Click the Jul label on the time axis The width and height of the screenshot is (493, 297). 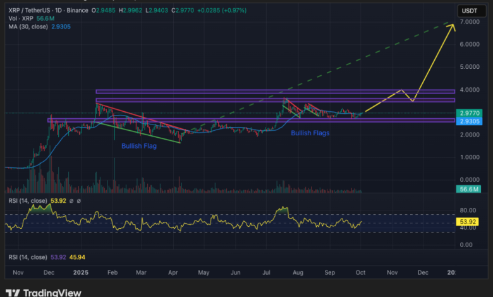click(267, 271)
